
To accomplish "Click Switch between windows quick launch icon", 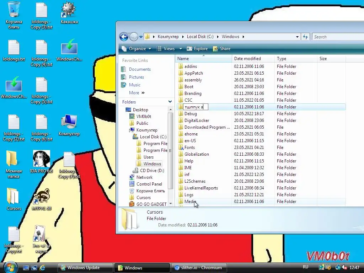I will coord(34,268).
